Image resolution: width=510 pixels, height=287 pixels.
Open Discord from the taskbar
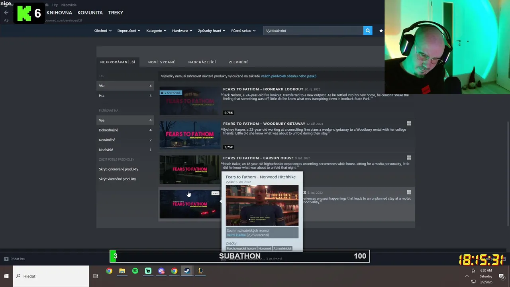161,271
